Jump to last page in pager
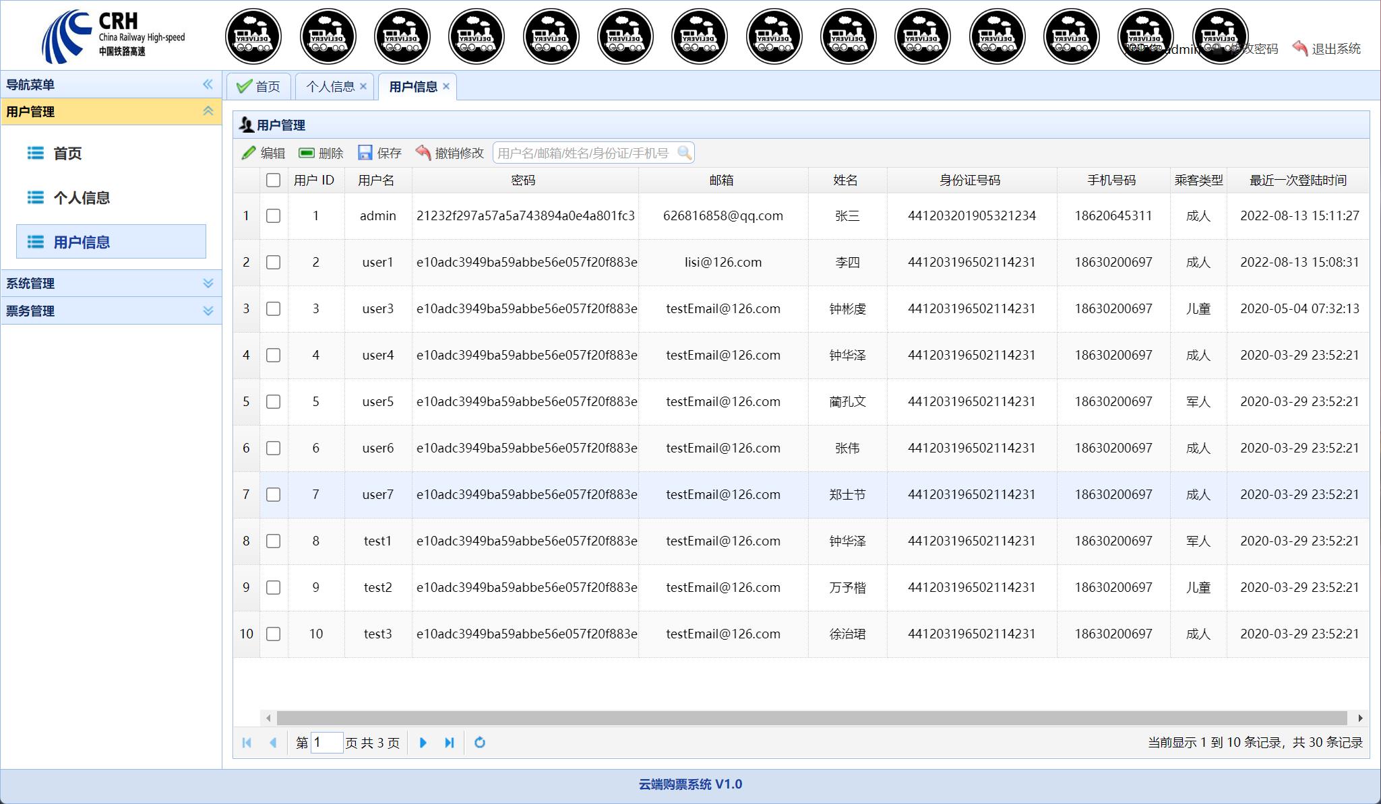Screen dimensions: 1381x804 point(450,743)
